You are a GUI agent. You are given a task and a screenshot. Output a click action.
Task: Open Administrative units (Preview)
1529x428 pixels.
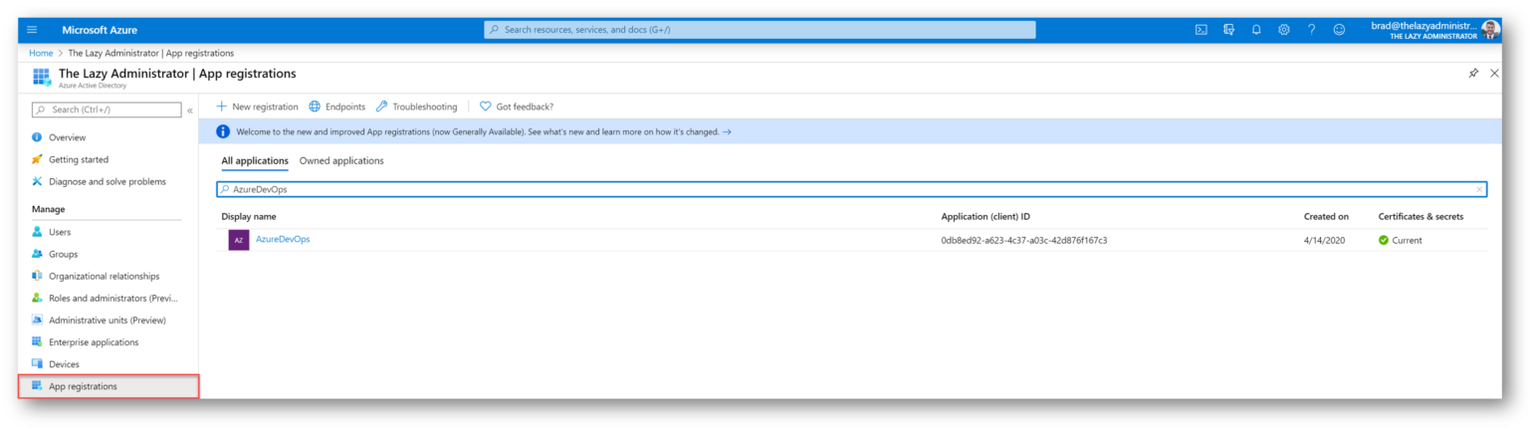[107, 320]
